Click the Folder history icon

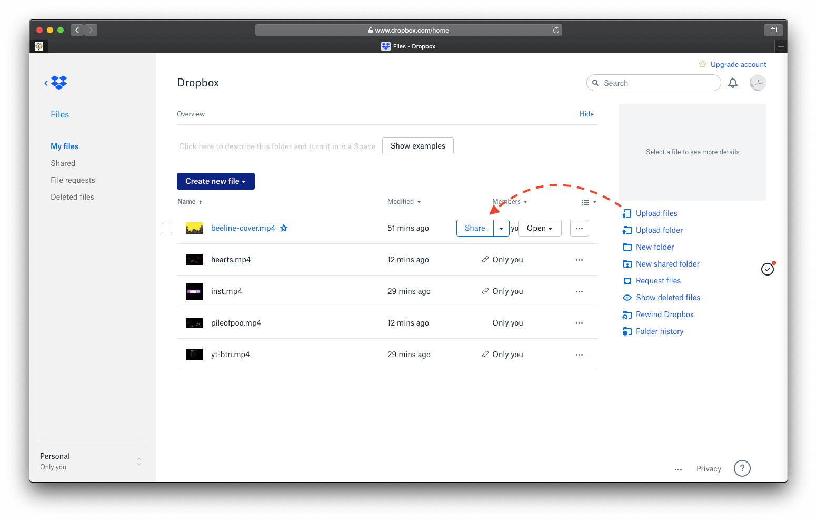click(x=627, y=331)
